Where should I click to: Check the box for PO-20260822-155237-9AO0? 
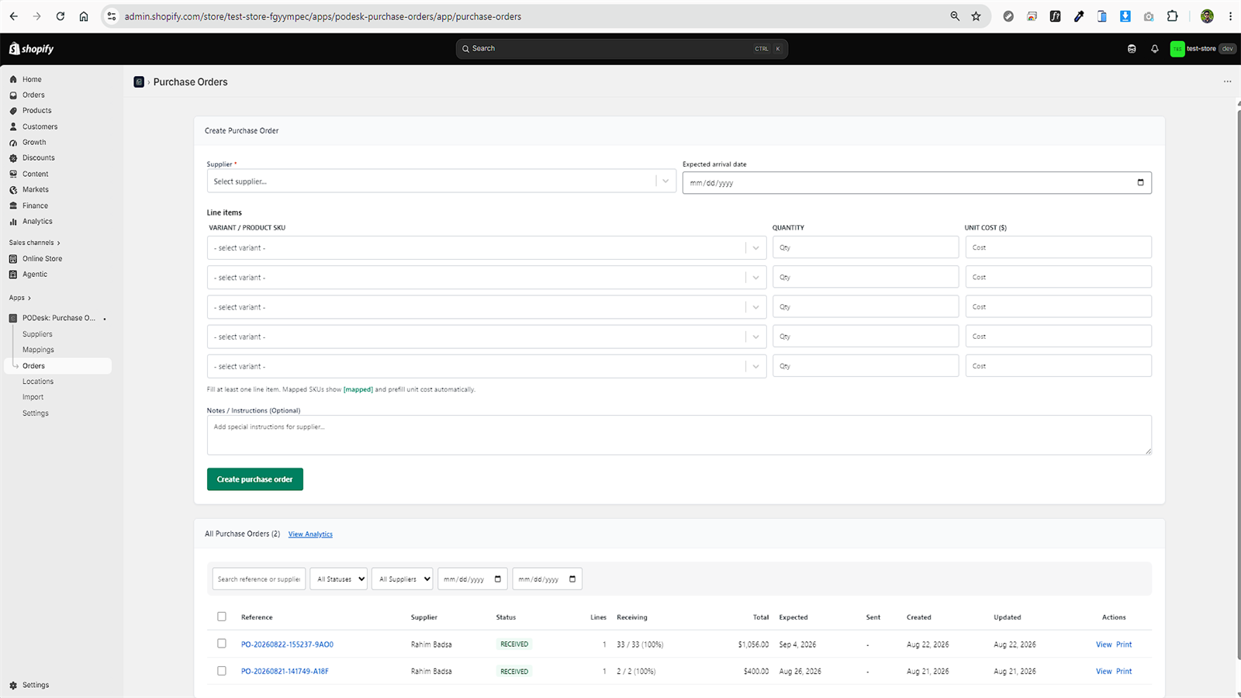[x=222, y=644]
